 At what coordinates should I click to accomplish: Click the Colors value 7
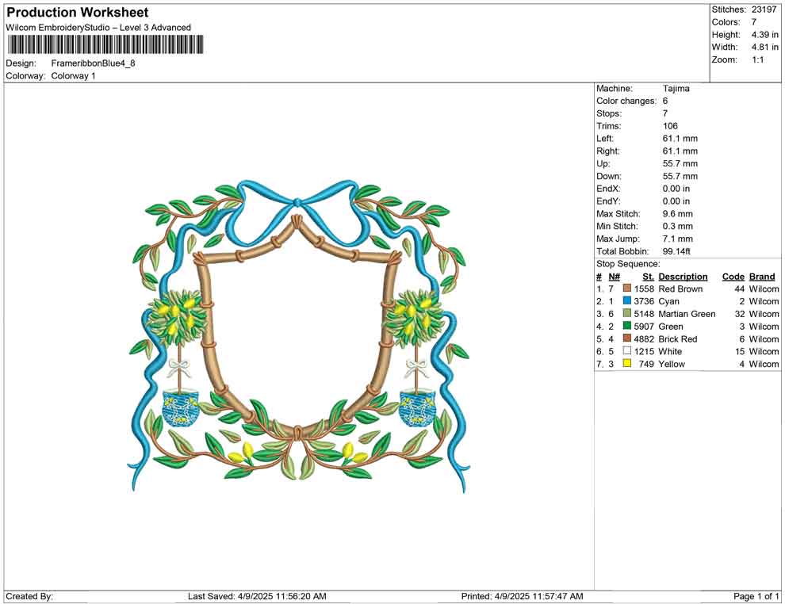pyautogui.click(x=754, y=22)
